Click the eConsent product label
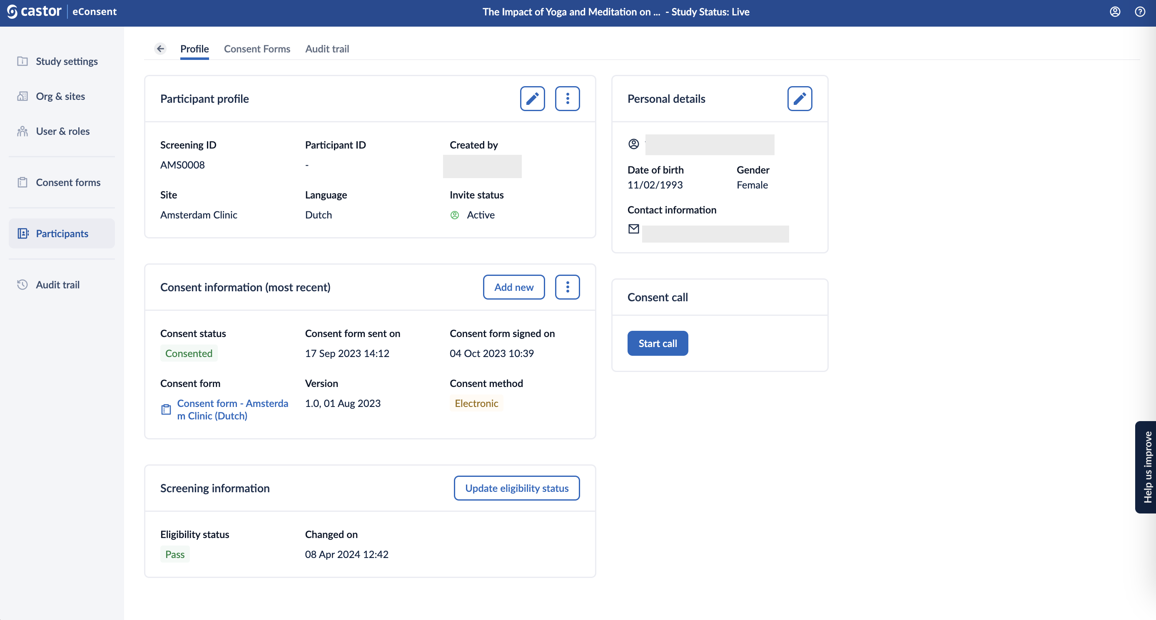Screen dimensions: 1156x620 pos(94,12)
